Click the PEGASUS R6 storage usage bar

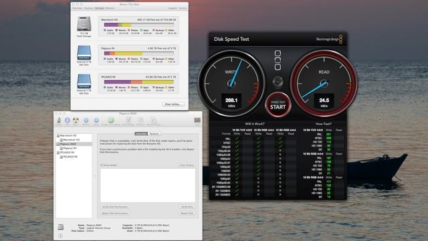(139, 82)
